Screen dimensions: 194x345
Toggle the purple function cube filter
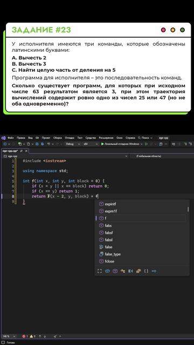pos(115,271)
